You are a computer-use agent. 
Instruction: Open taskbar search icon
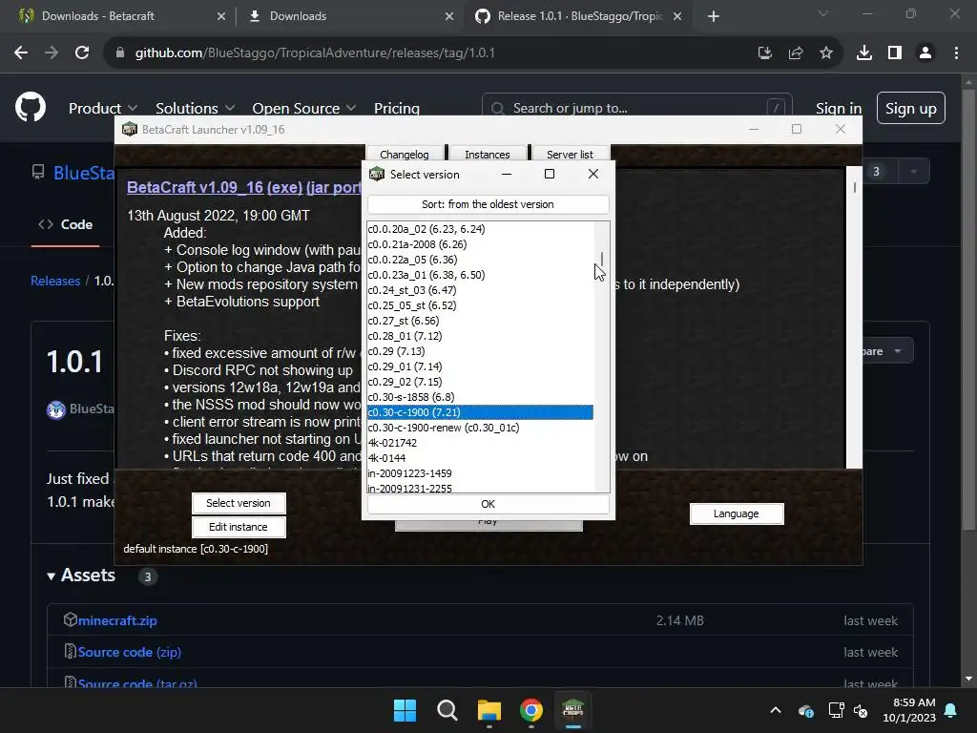(447, 710)
